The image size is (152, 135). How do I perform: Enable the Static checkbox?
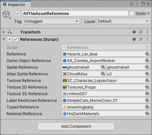(x=132, y=14)
